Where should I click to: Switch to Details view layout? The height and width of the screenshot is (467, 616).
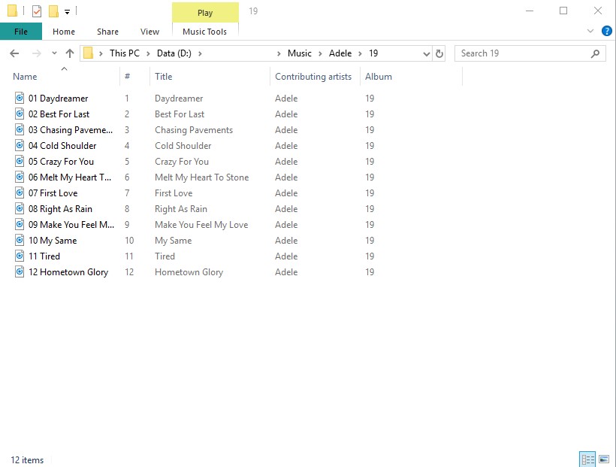pyautogui.click(x=587, y=459)
